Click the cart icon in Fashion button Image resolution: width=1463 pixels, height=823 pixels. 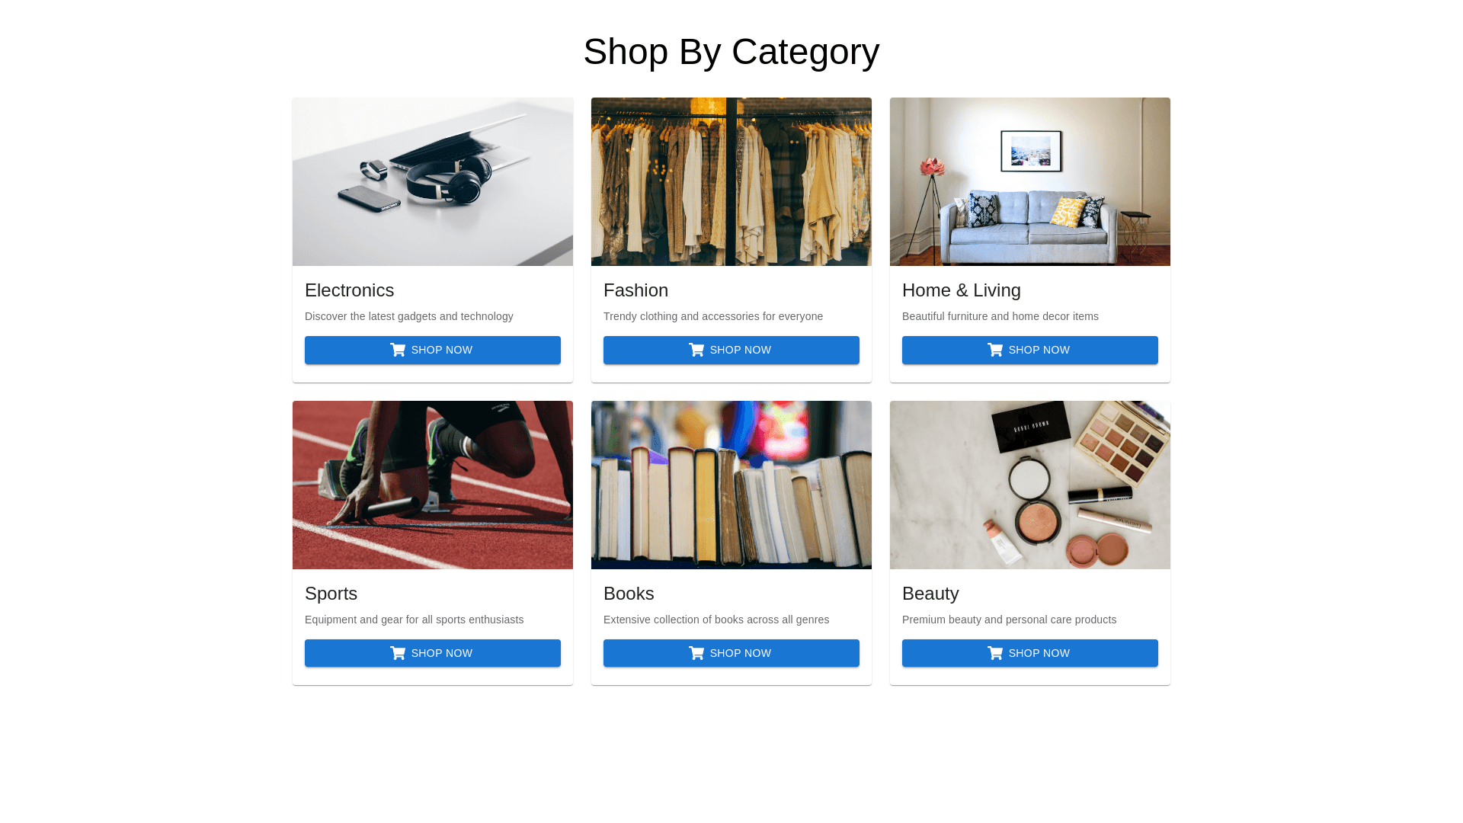tap(696, 350)
